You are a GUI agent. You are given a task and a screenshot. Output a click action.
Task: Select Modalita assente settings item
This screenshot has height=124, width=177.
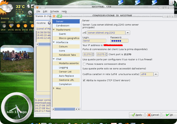coord(66,63)
